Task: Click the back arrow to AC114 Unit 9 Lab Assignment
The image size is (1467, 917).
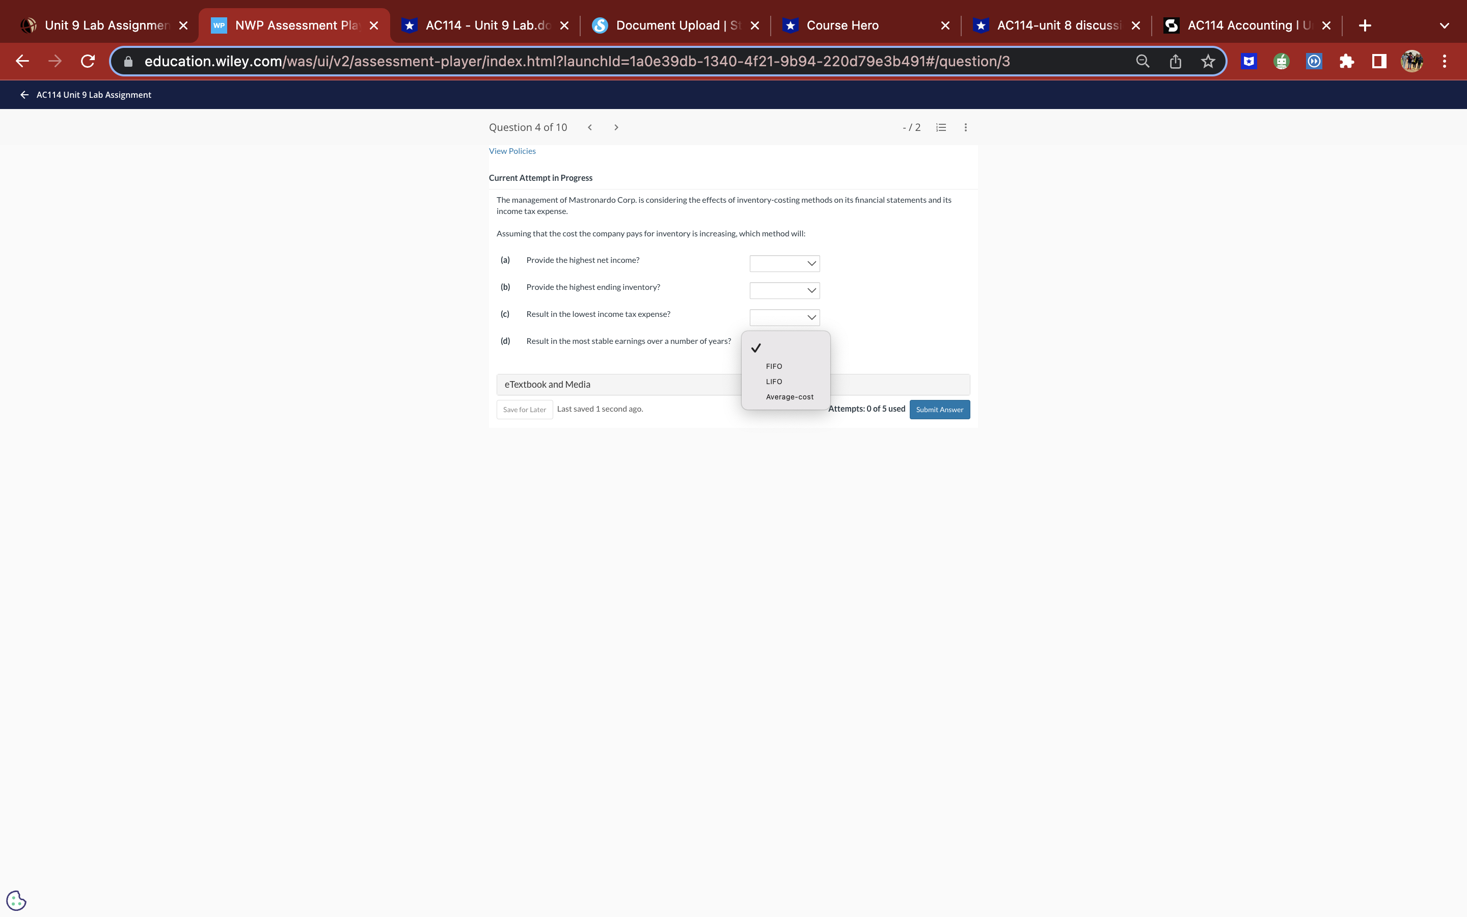Action: (x=24, y=95)
